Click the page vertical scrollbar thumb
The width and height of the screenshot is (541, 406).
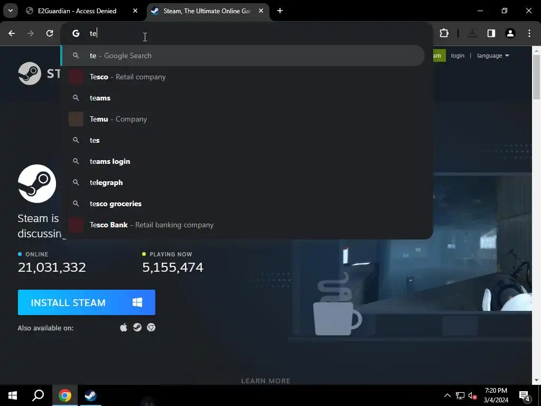click(536, 78)
